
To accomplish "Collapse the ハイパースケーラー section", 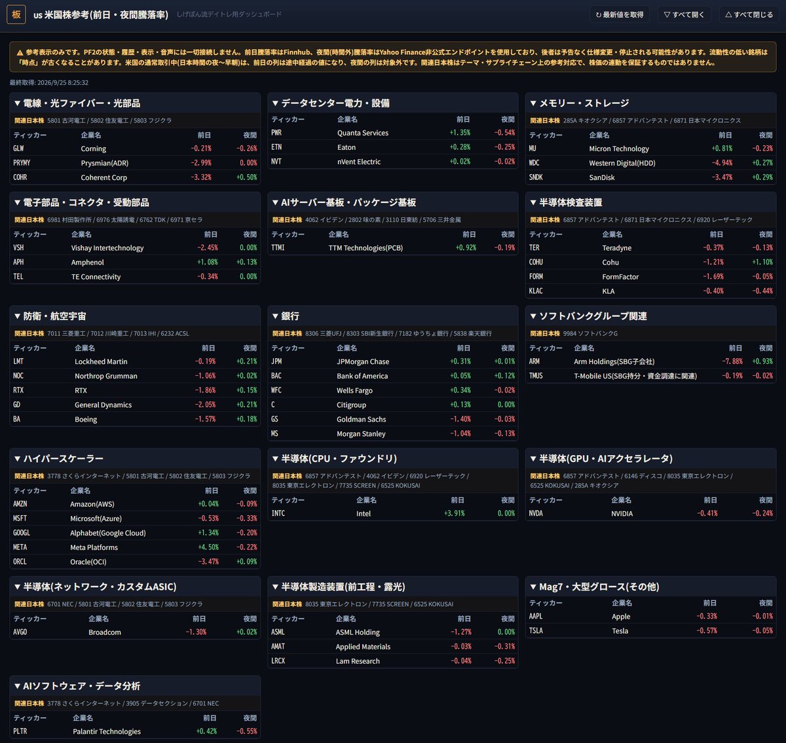I will click(135, 459).
